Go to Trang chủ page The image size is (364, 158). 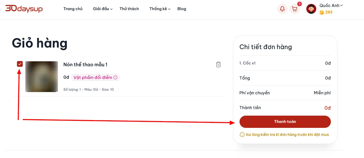pos(73,9)
